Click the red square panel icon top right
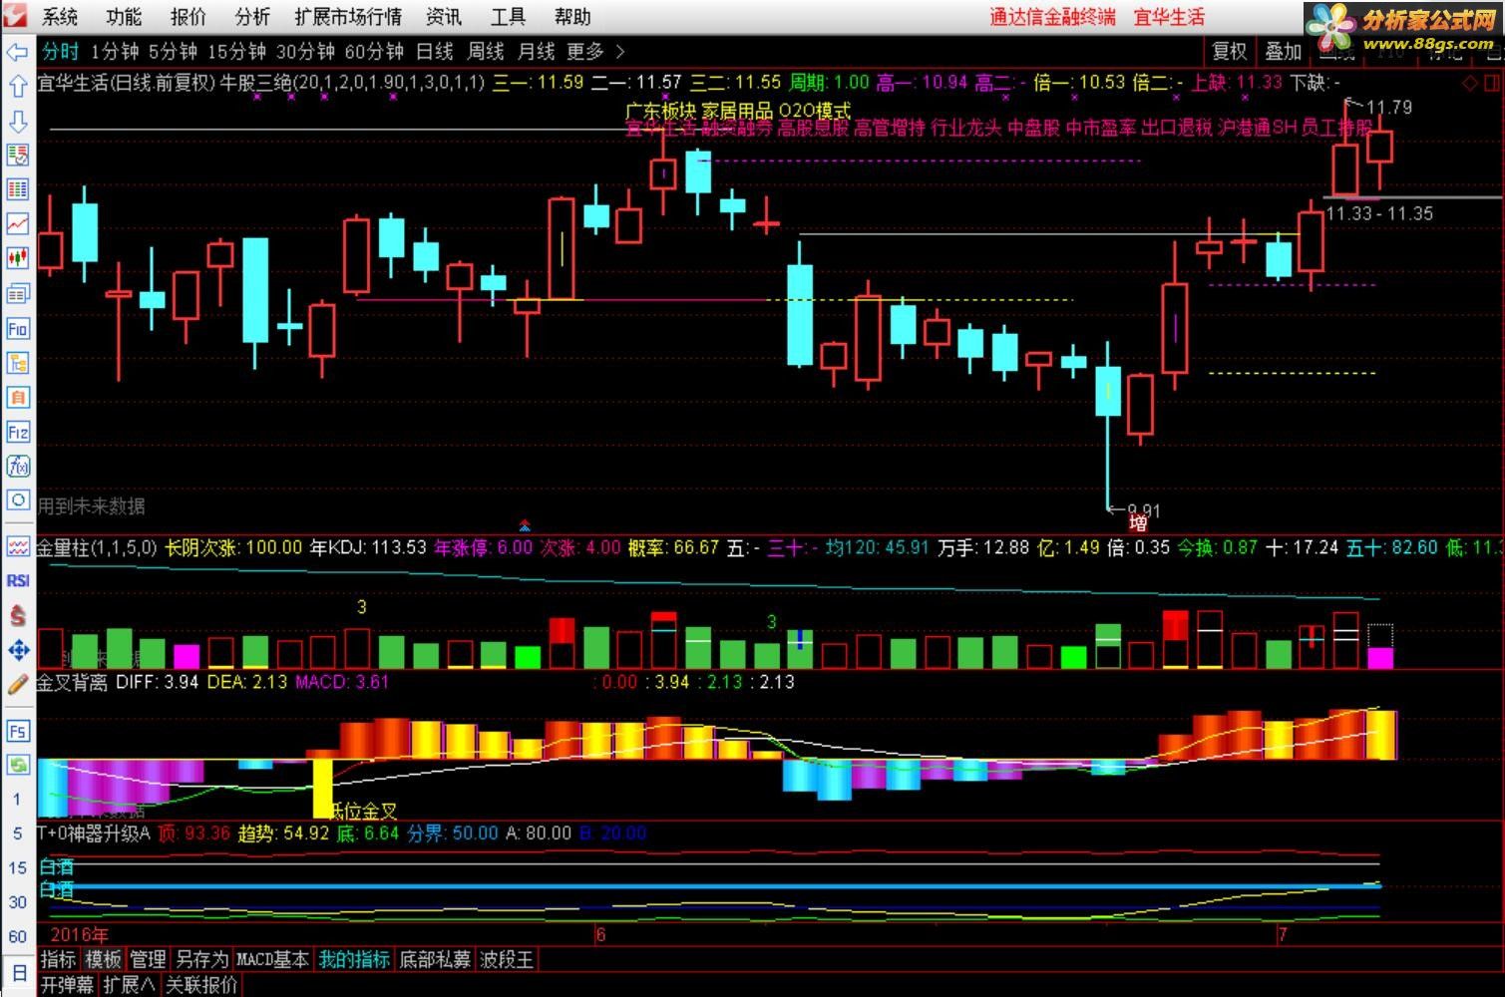Image resolution: width=1505 pixels, height=997 pixels. 1493,83
